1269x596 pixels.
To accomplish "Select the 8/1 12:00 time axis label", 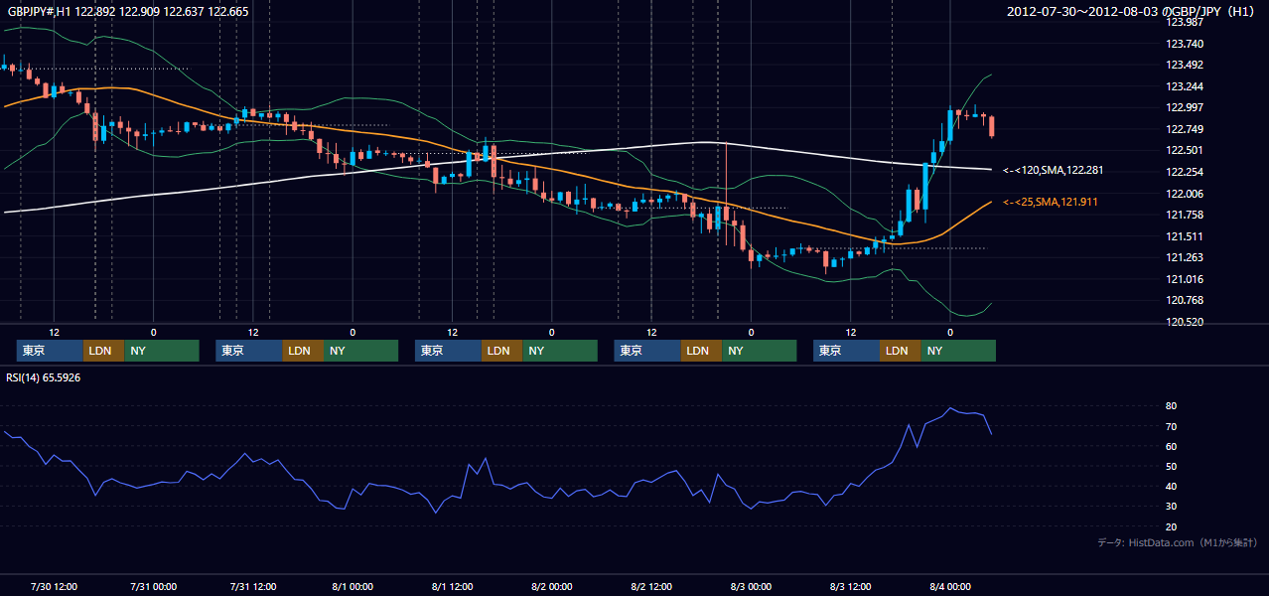I will tap(452, 586).
